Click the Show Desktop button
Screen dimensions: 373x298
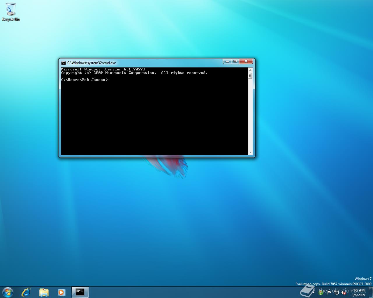coord(371,292)
